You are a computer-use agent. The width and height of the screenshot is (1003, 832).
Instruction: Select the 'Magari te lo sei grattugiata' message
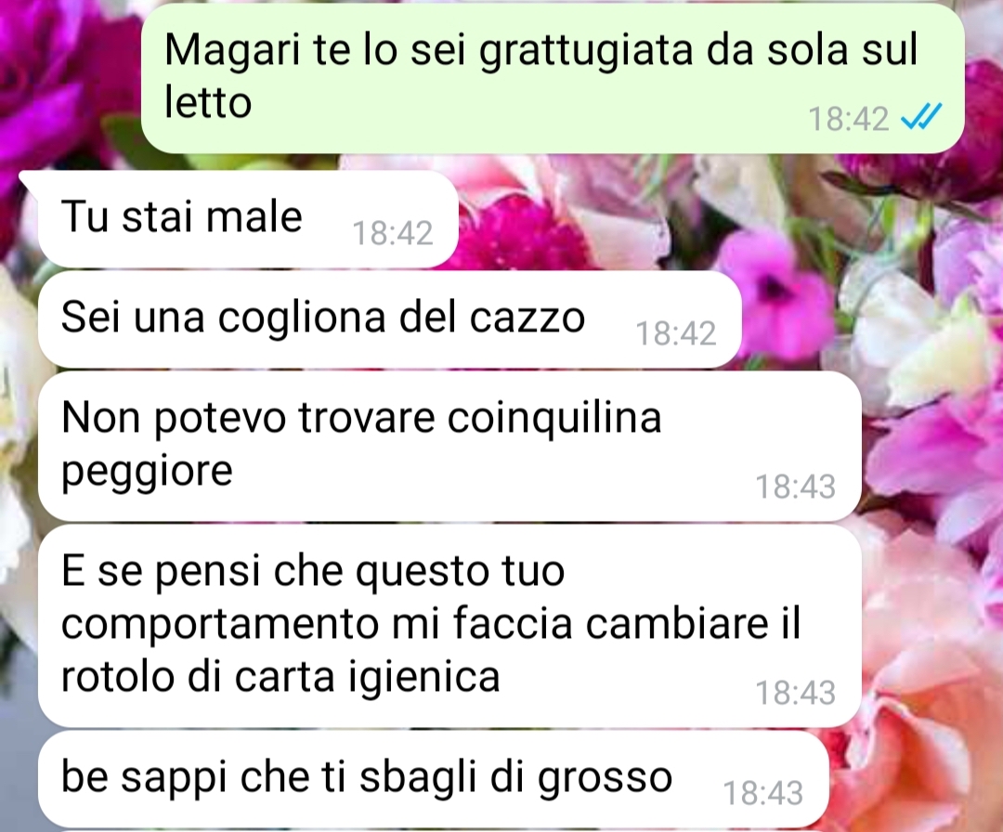(553, 78)
